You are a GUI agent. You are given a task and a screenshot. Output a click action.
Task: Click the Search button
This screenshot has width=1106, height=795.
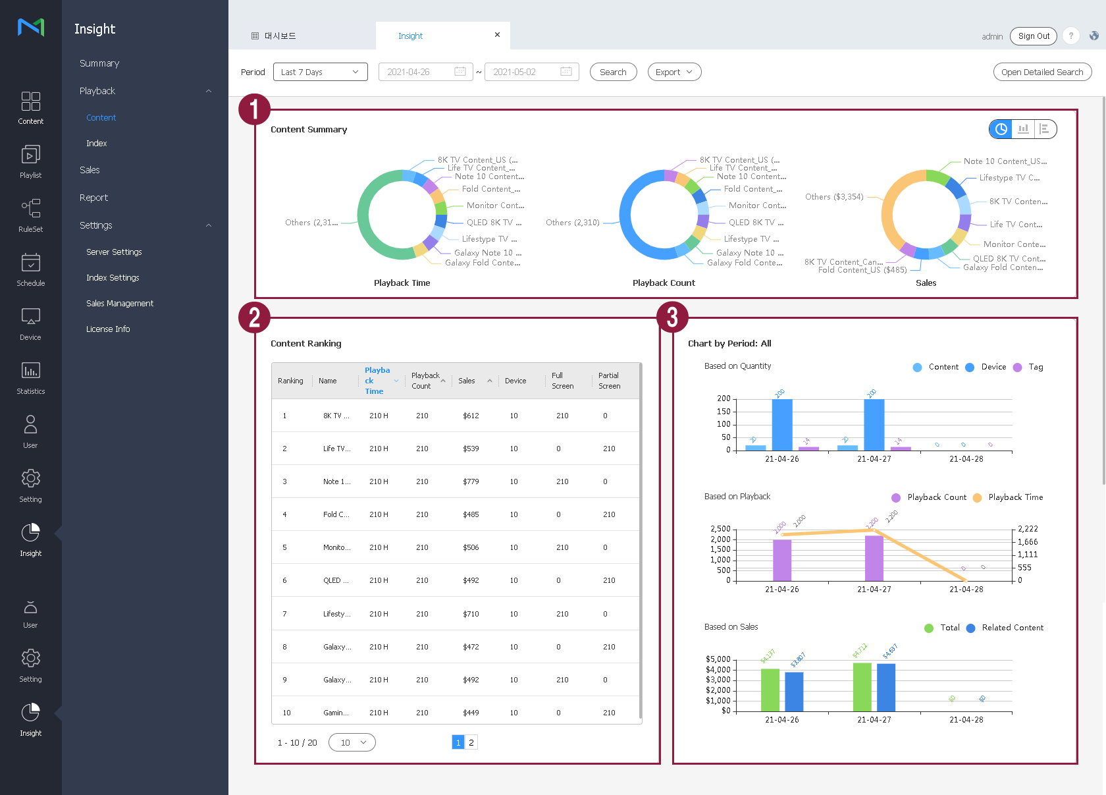pos(613,72)
